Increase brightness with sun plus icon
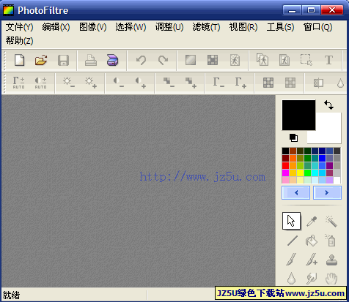The image size is (349, 302). [91, 83]
